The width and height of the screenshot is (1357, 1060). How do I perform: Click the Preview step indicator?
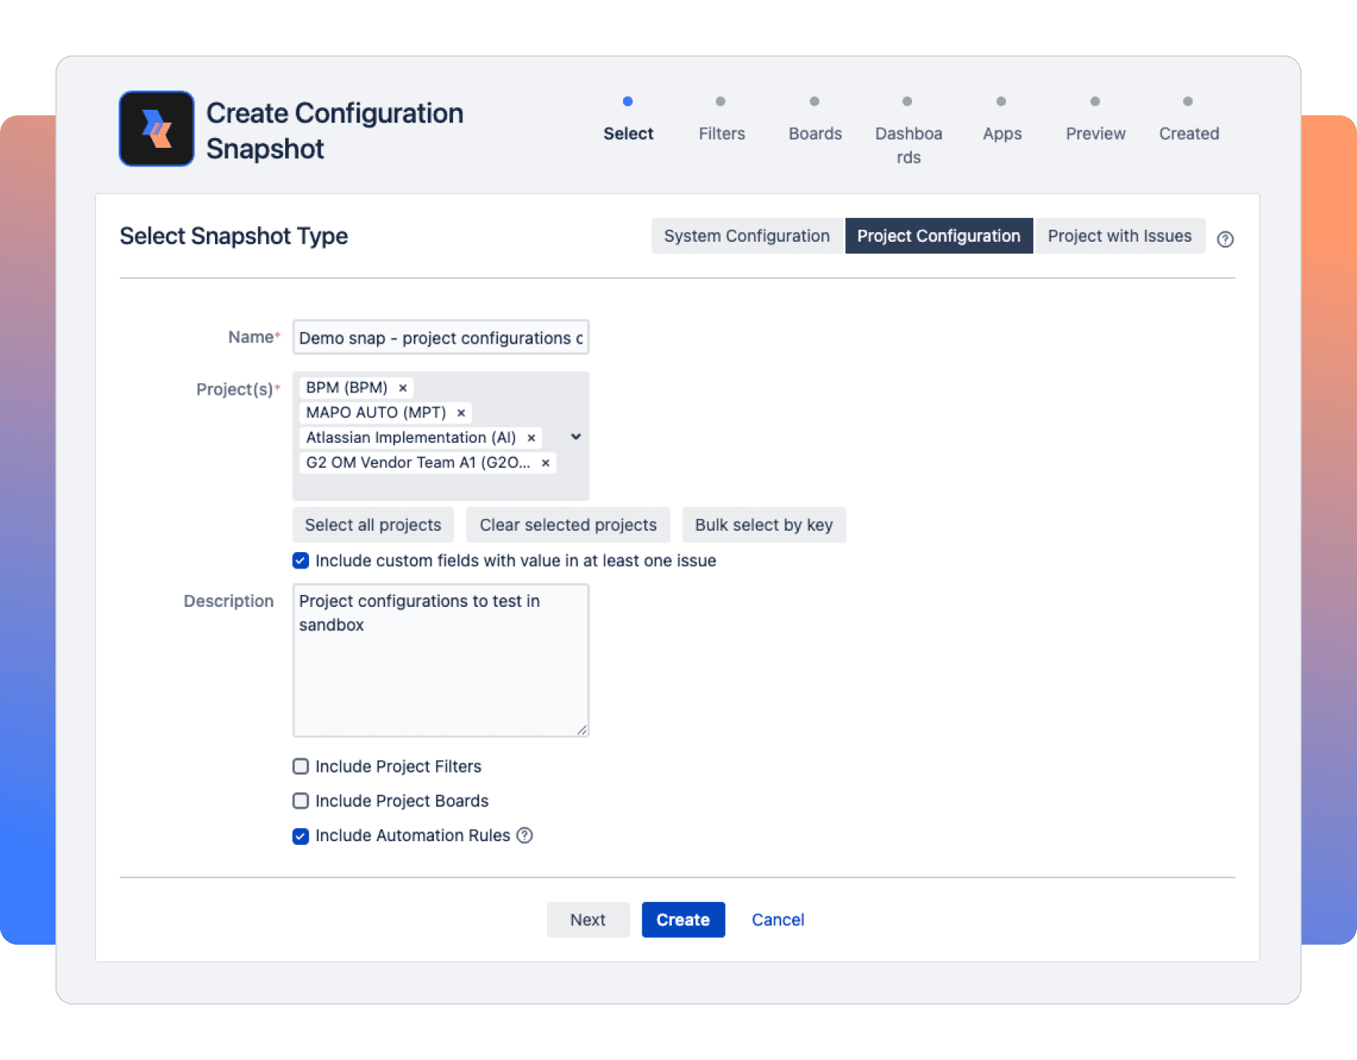tap(1095, 102)
